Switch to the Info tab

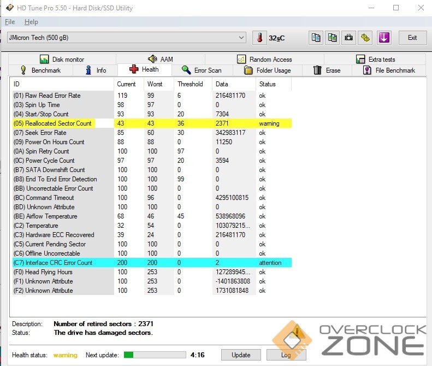tap(96, 70)
